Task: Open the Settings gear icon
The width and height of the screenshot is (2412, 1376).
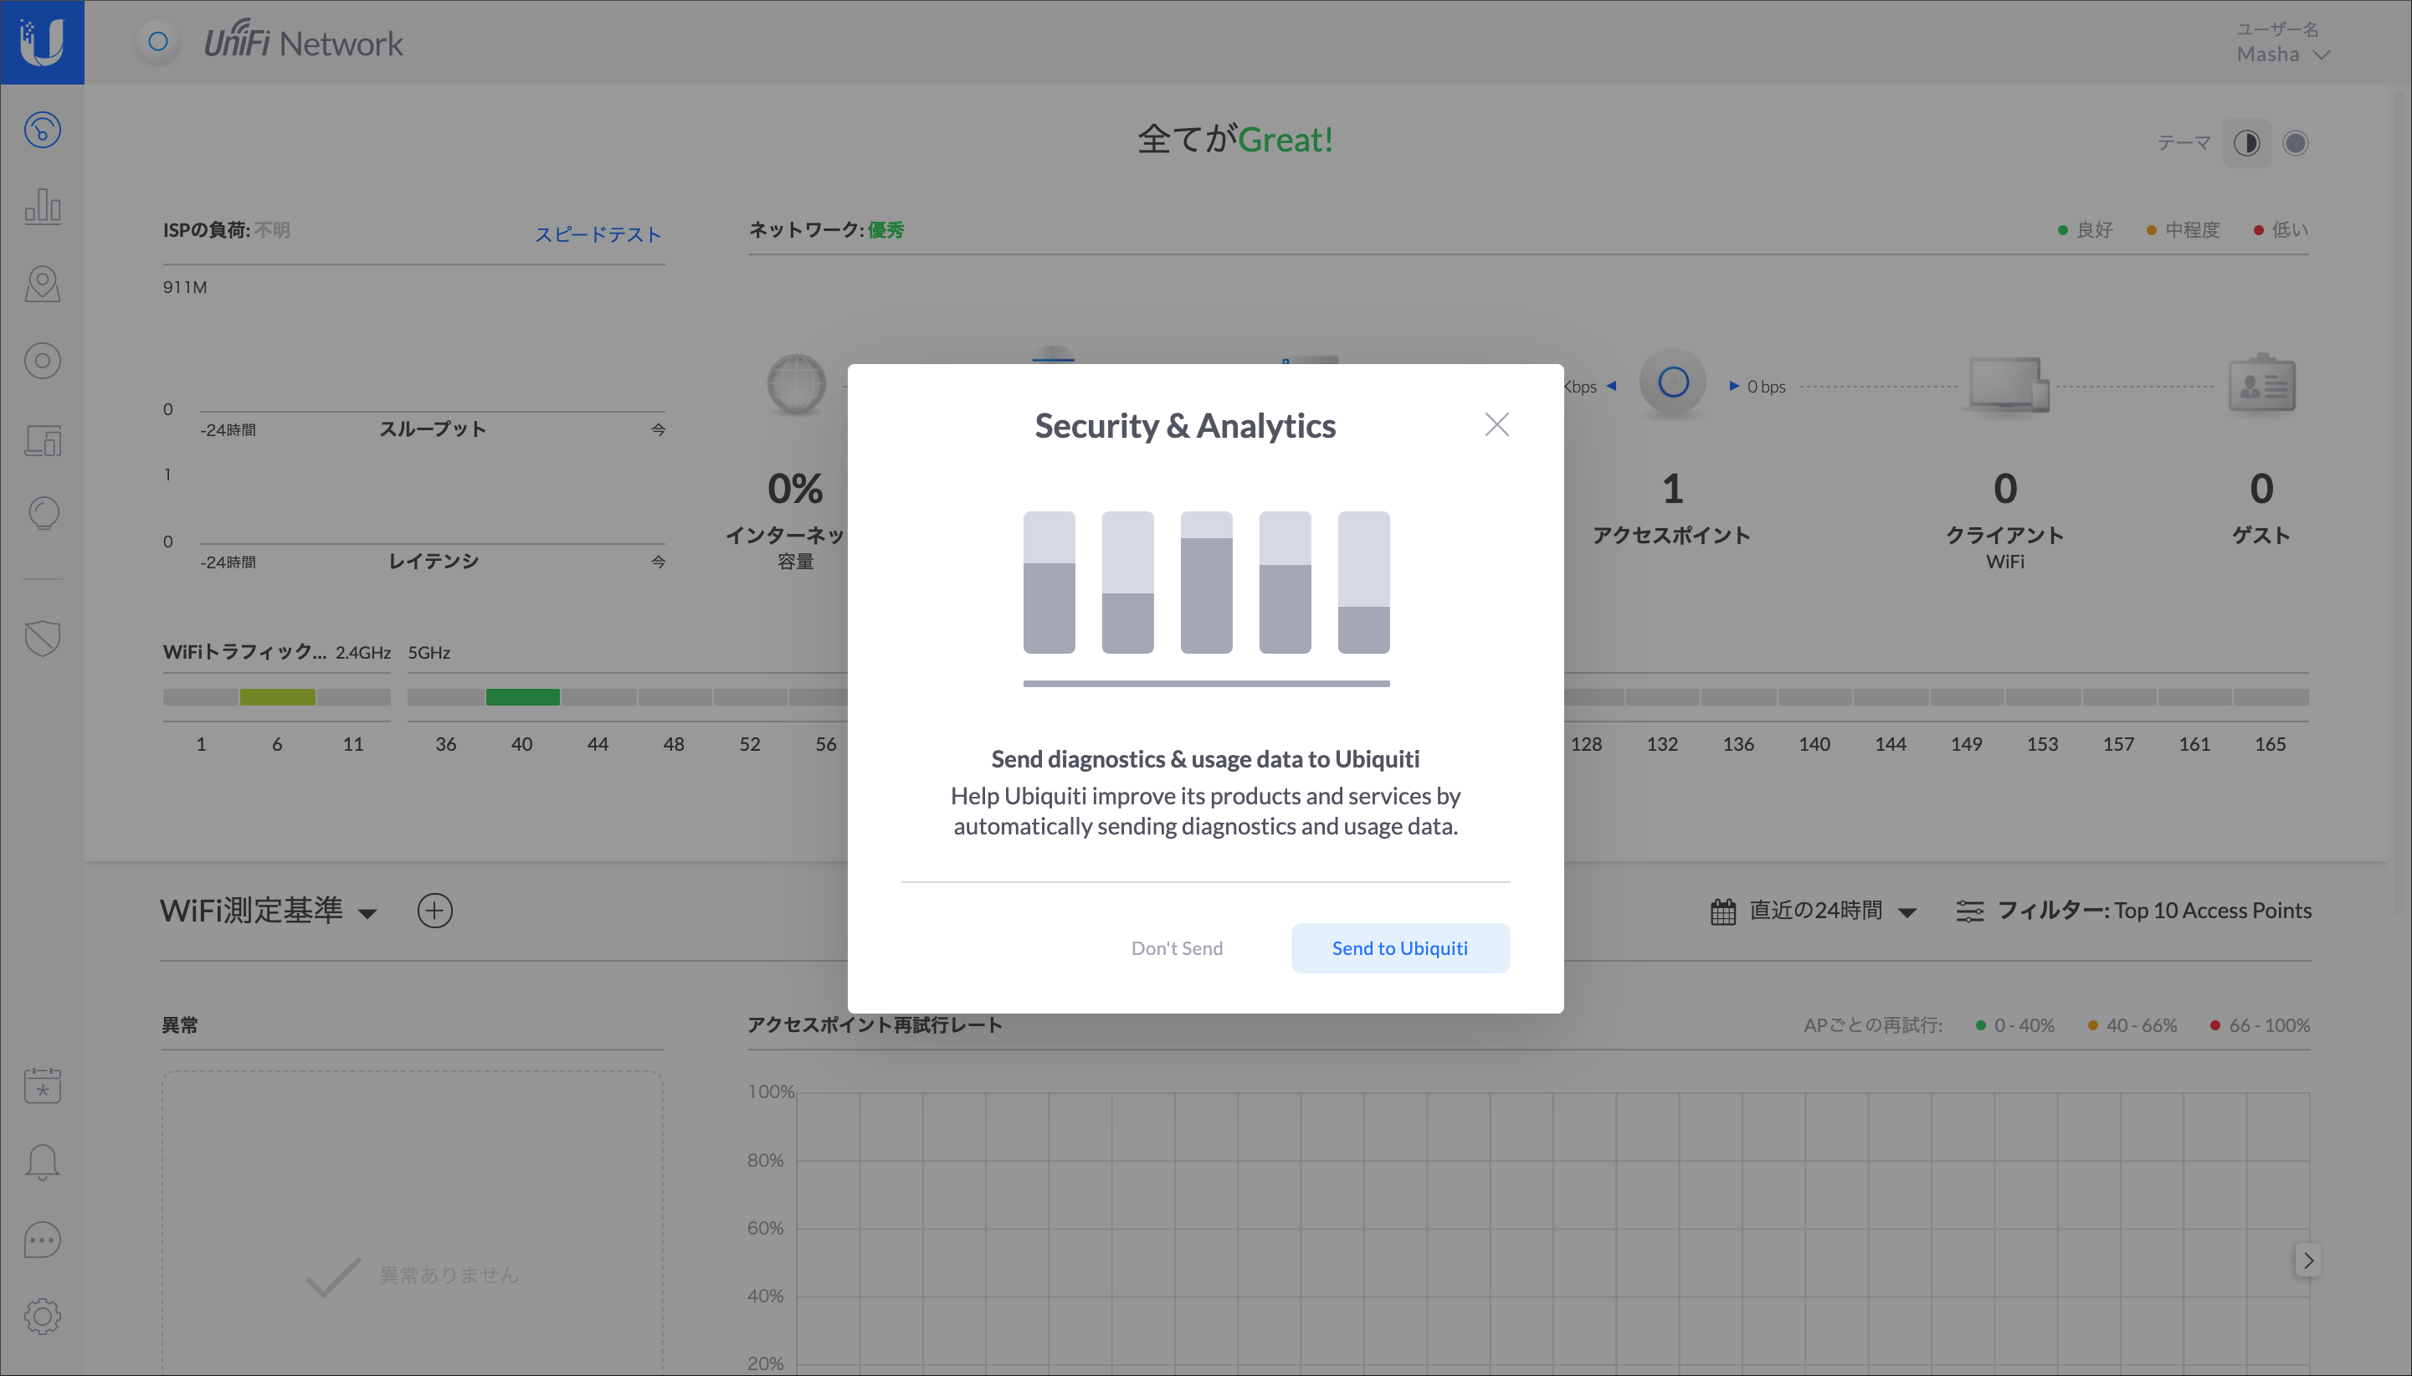Action: [43, 1317]
